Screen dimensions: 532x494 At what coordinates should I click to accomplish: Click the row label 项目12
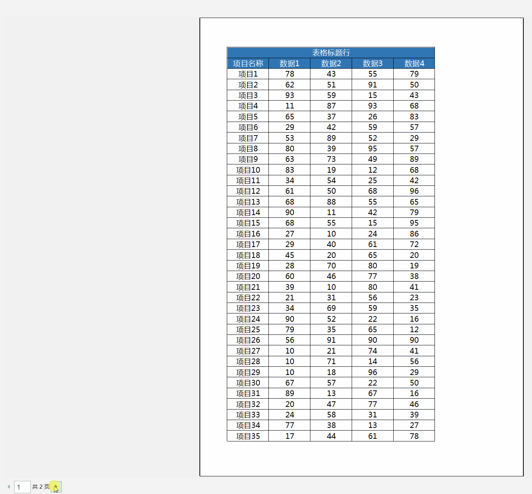pyautogui.click(x=248, y=191)
